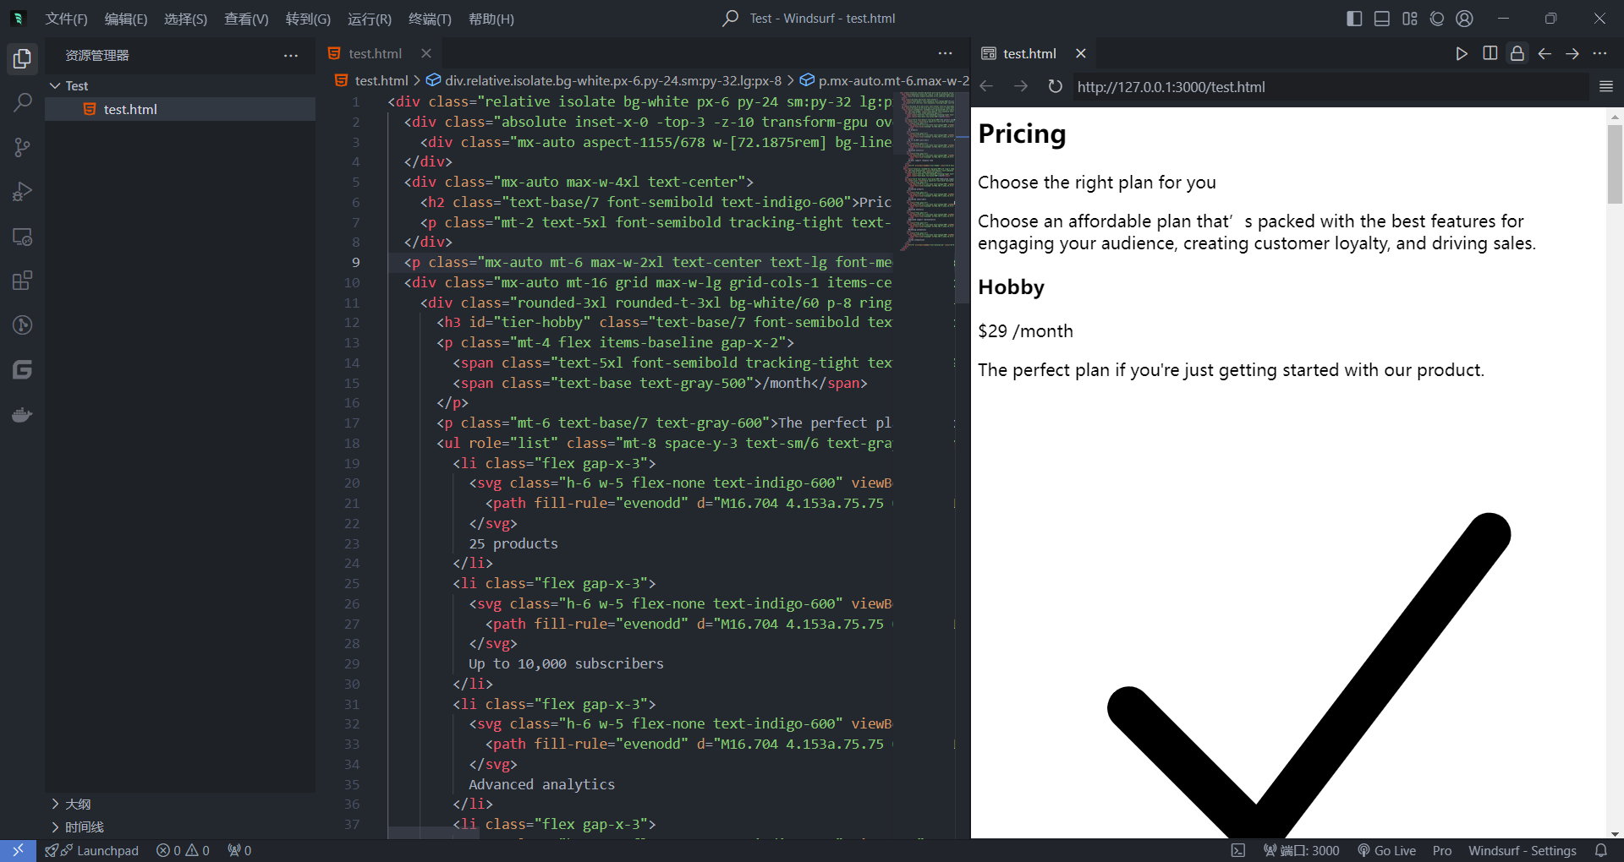Open the Docker view in activity bar

click(x=23, y=415)
